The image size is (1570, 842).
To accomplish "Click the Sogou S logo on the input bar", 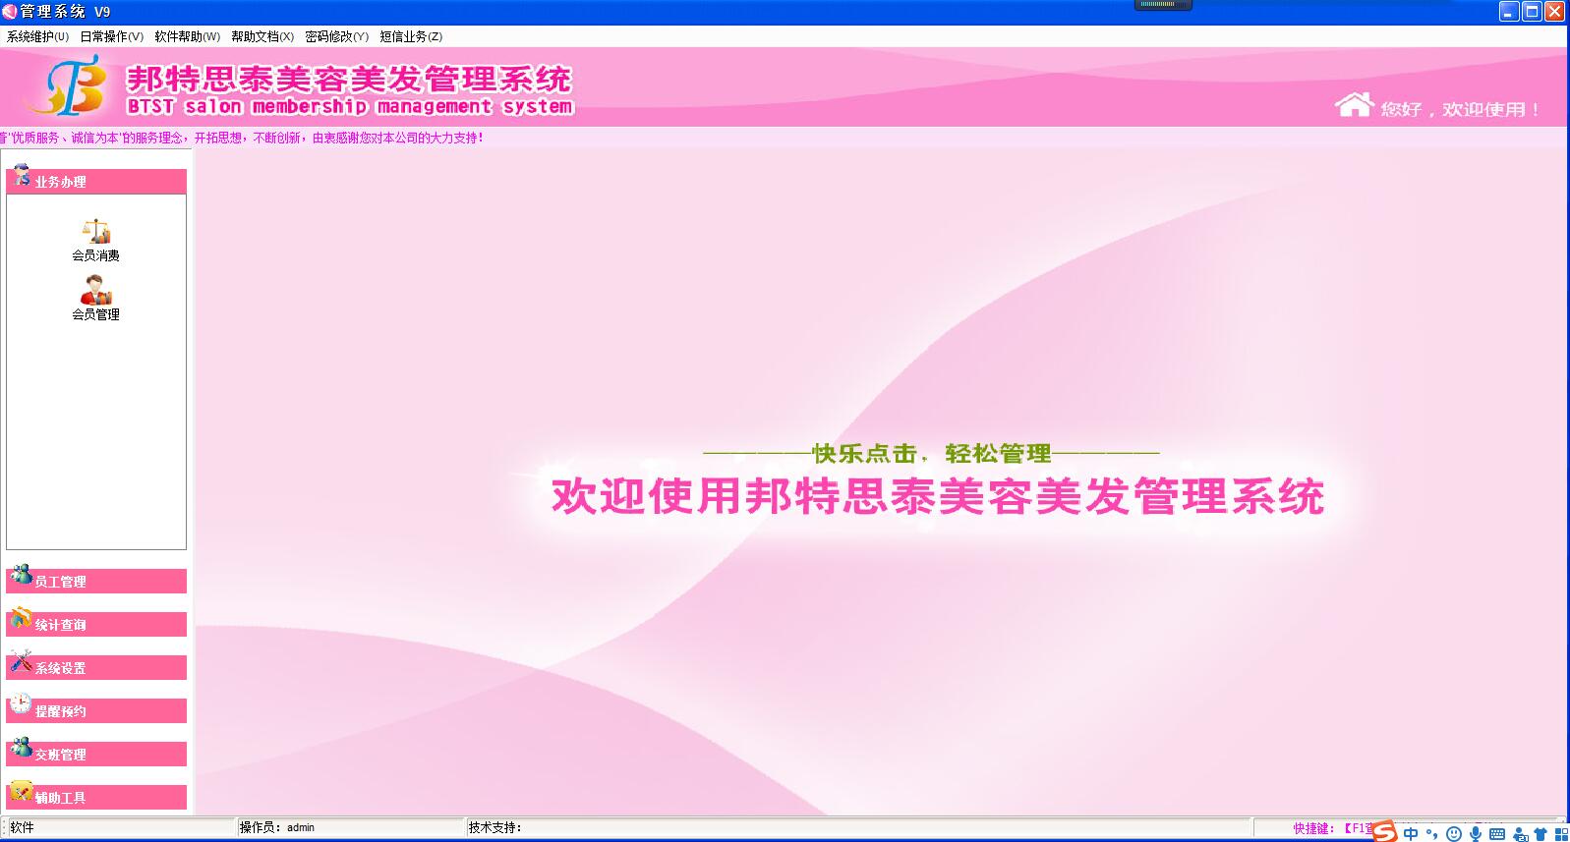I will pyautogui.click(x=1385, y=832).
